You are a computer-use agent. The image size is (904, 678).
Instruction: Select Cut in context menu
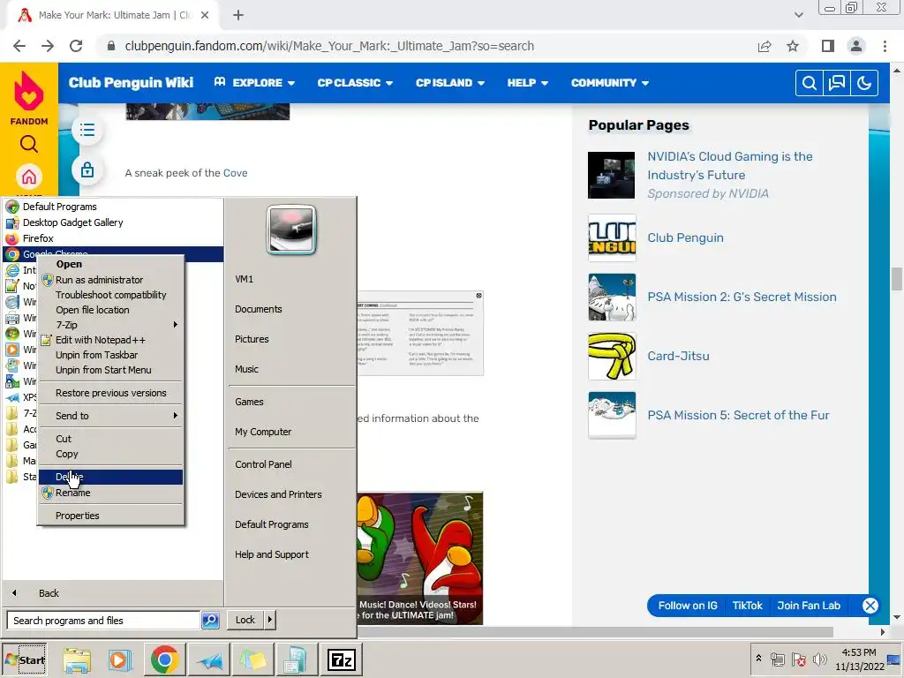pos(110,439)
